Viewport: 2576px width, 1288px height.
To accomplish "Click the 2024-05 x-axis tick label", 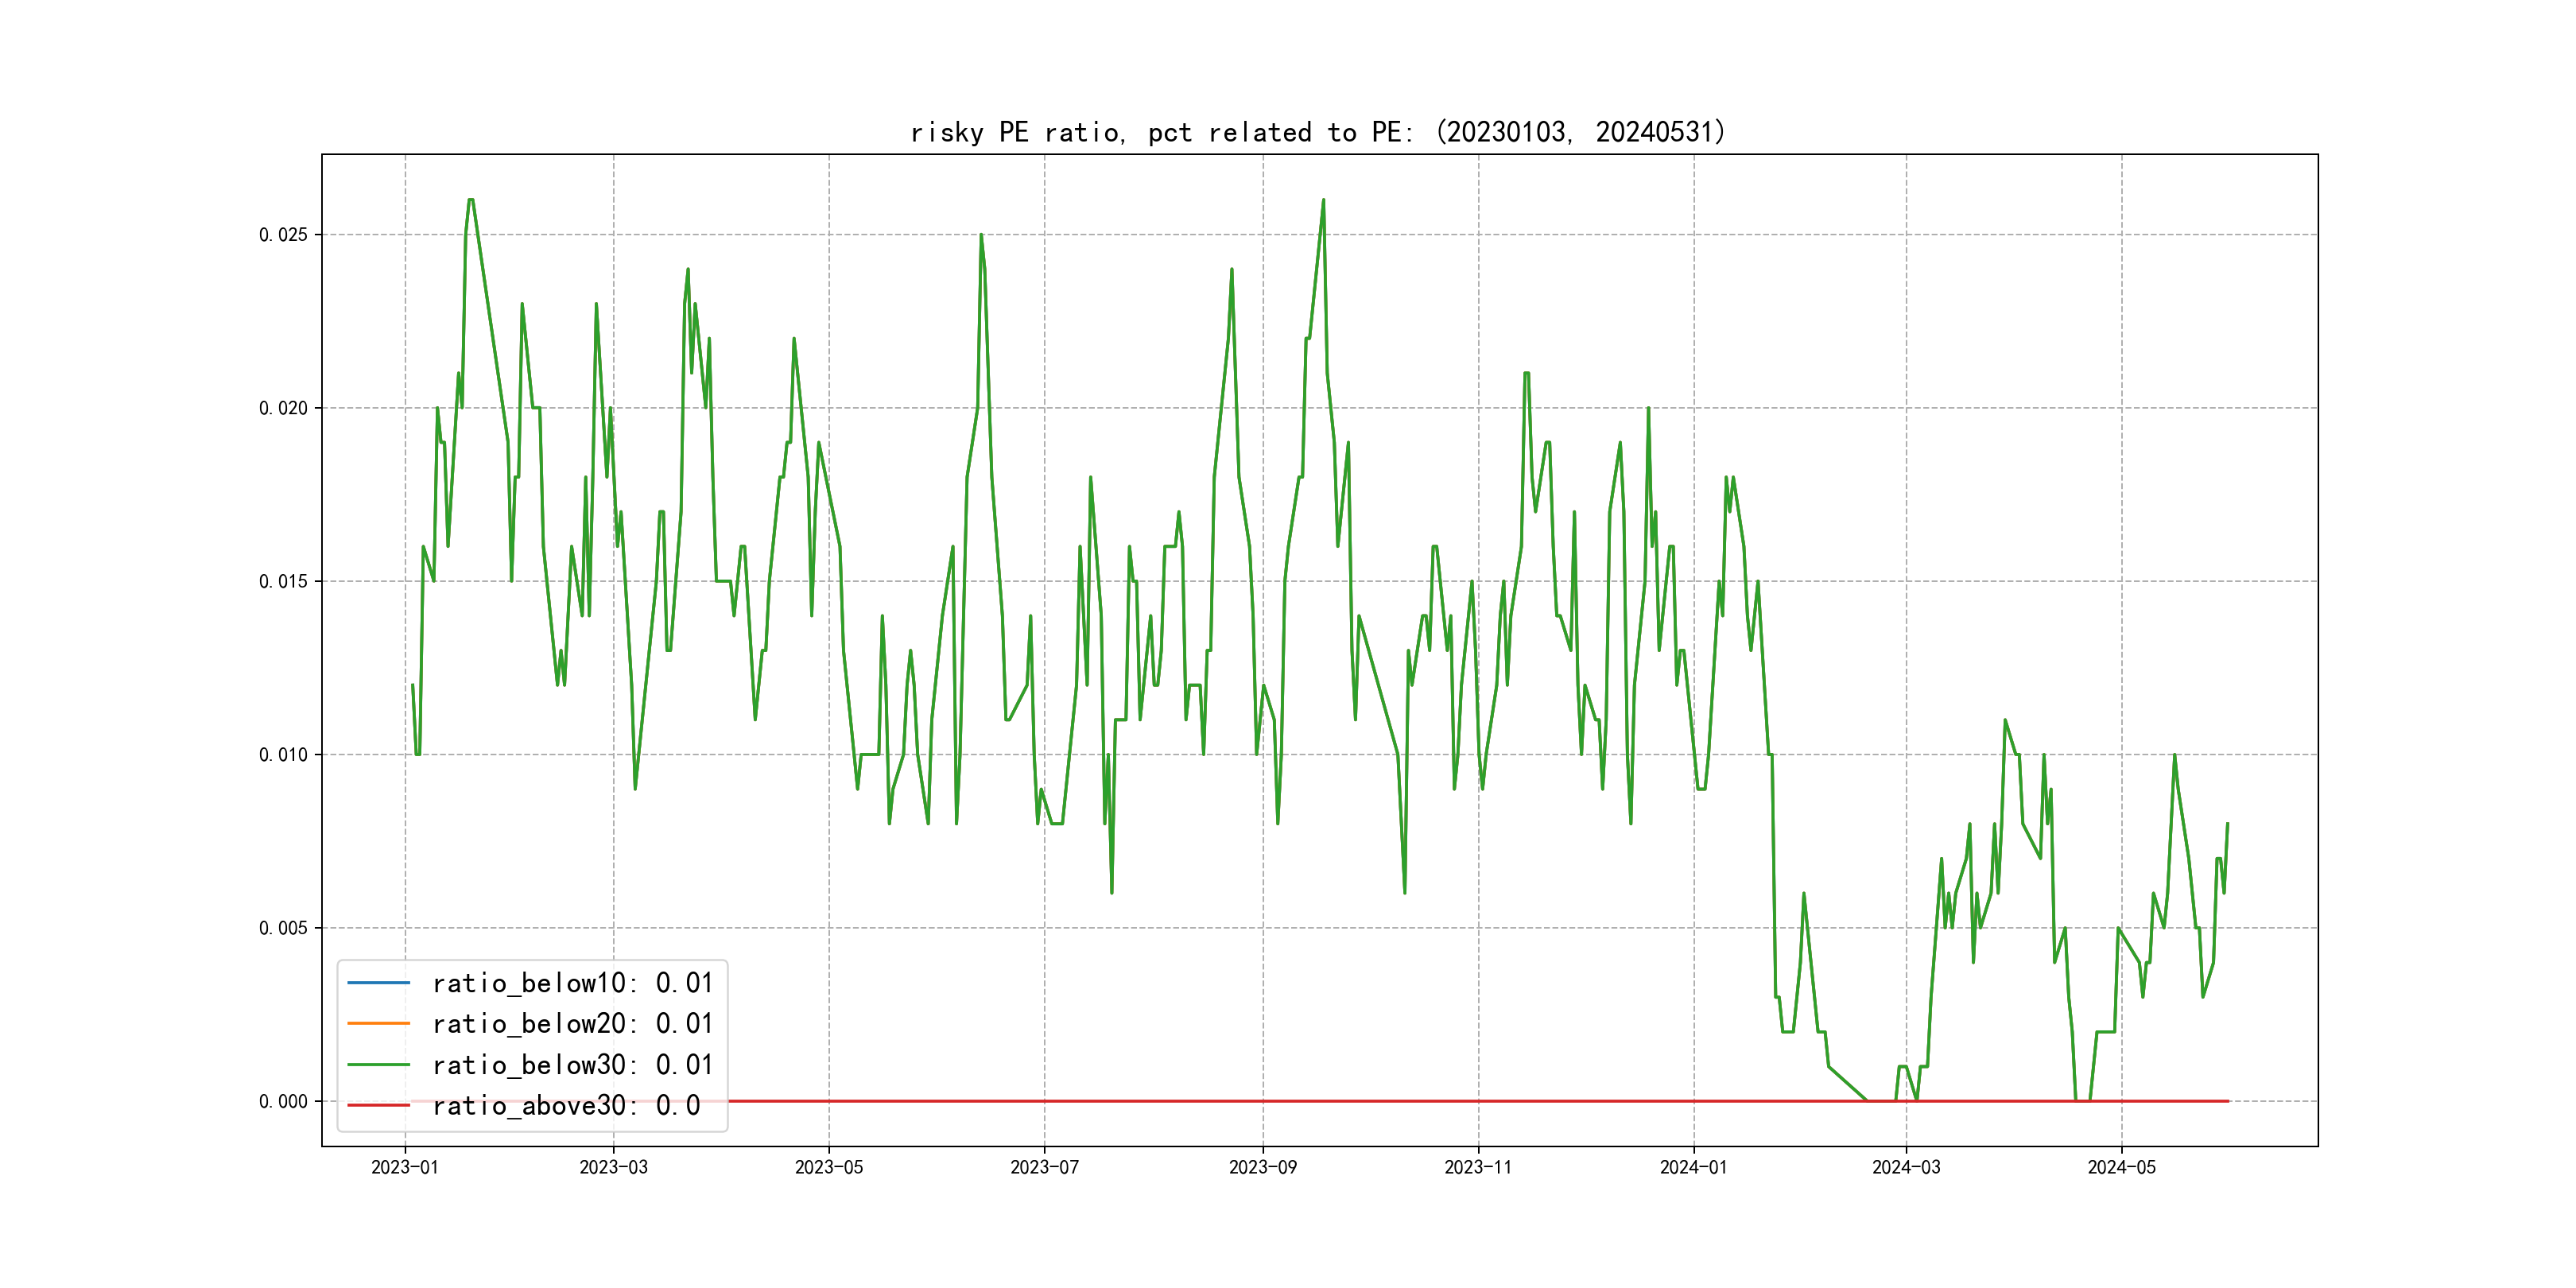I will pyautogui.click(x=2121, y=1167).
